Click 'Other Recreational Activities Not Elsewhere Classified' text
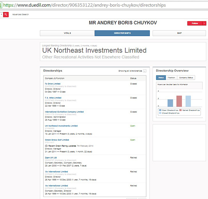Image resolution: width=208 pixels, height=199 pixels. tap(90, 57)
